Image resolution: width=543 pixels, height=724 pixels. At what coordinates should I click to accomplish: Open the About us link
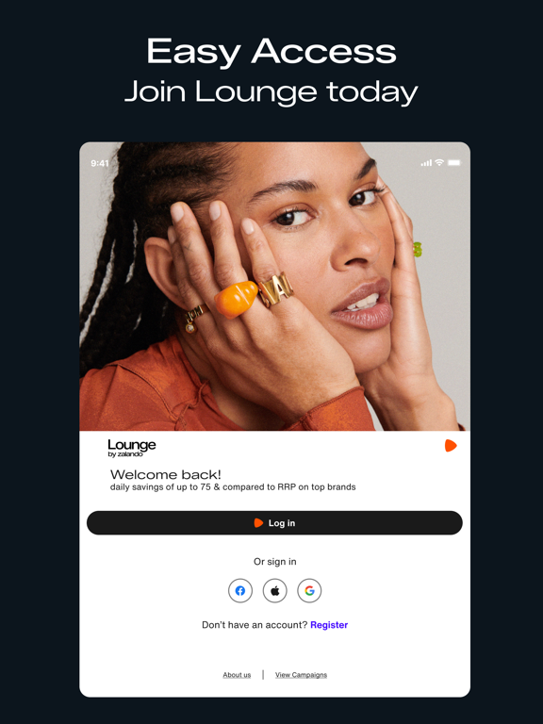coord(237,675)
